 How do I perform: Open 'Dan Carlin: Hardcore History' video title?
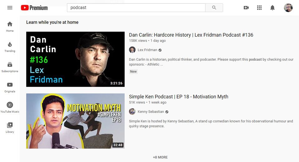191,35
